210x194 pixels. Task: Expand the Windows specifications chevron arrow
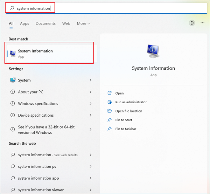click(x=90, y=104)
